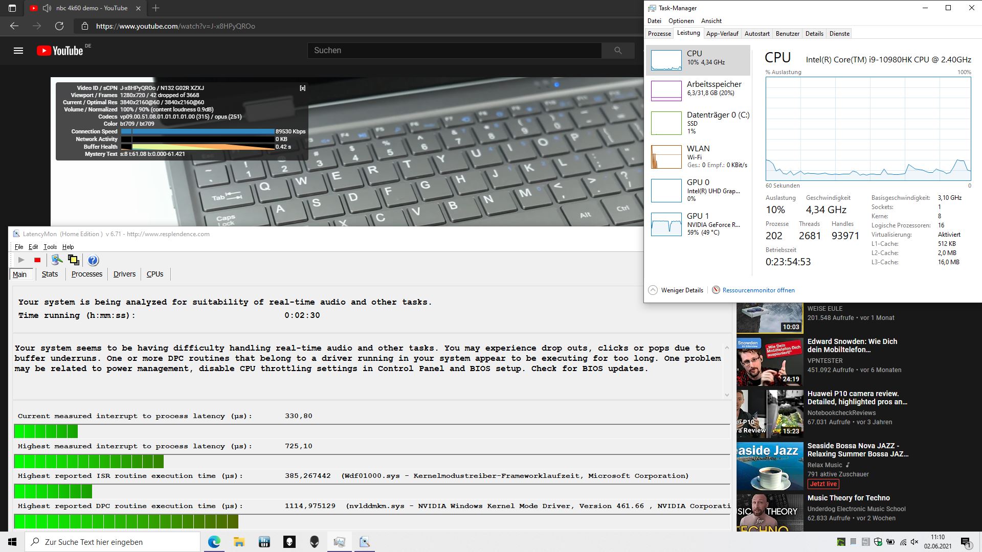
Task: Select GPU 1 NVIDIA GeForce item
Action: [x=698, y=224]
